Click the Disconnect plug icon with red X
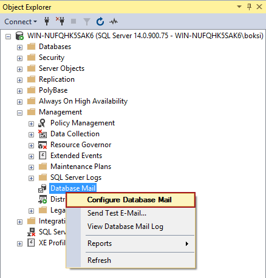 (x=60, y=21)
